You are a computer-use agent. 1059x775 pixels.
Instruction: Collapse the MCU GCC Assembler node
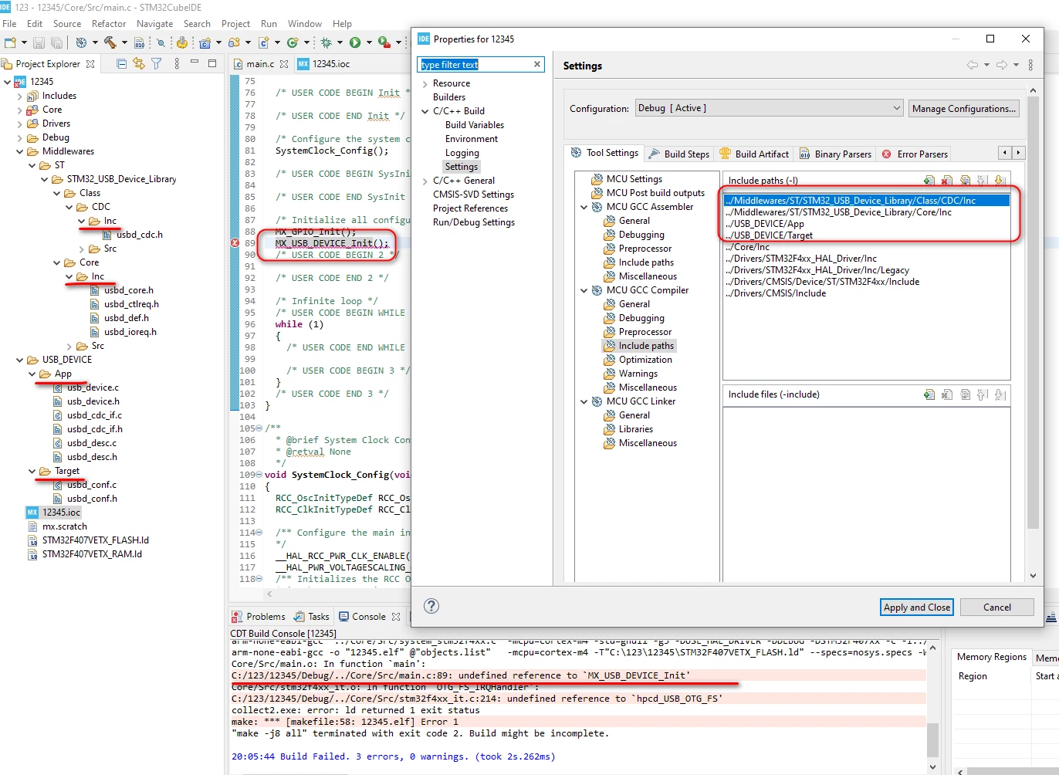click(584, 207)
